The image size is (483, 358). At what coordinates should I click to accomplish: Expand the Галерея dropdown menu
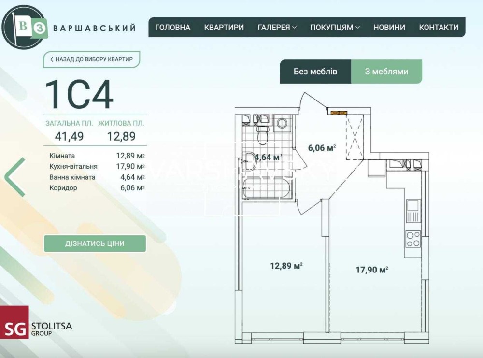[277, 28]
